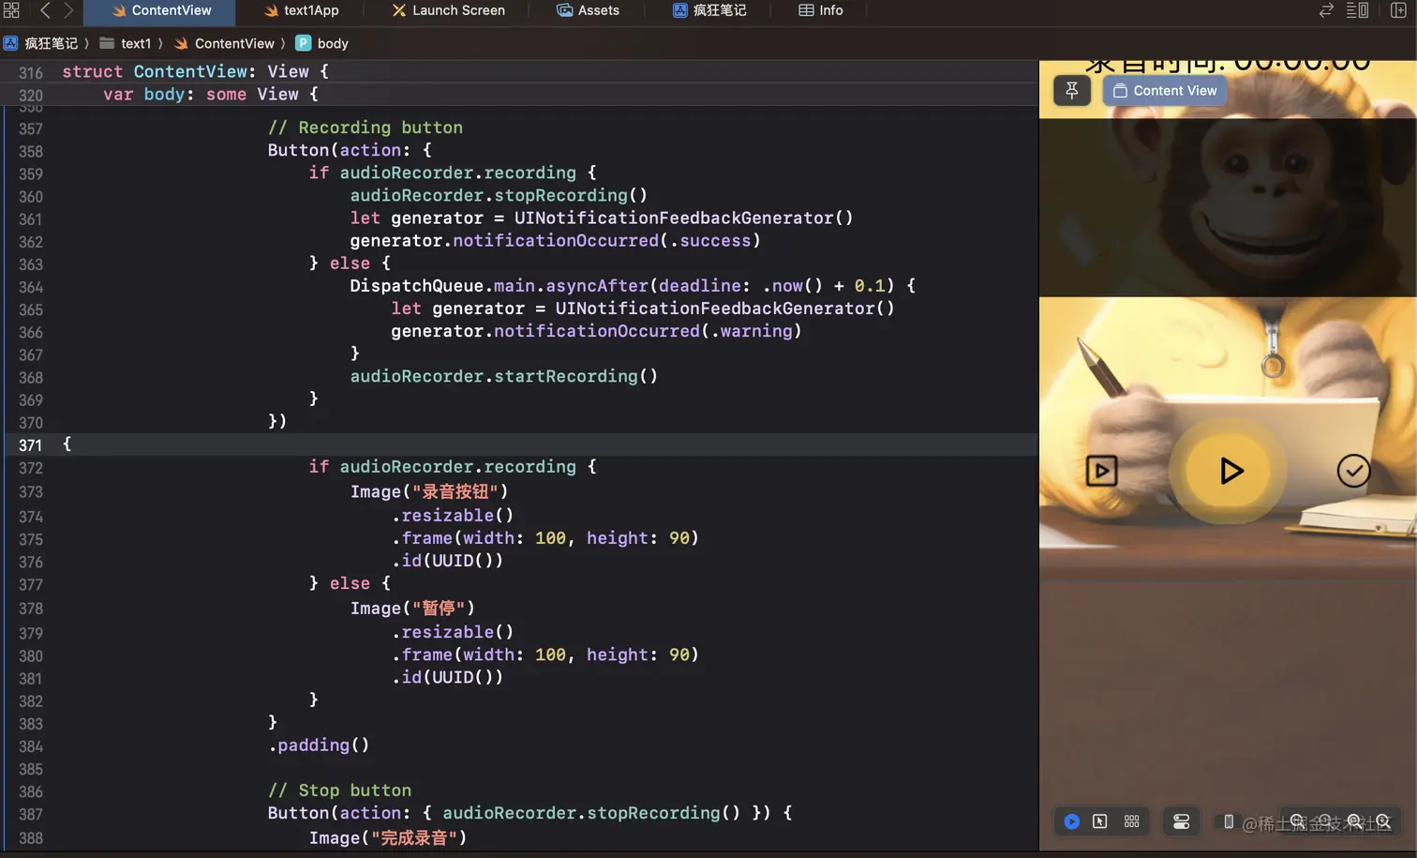Go forward in editor history
Image resolution: width=1417 pixels, height=858 pixels.
pos(68,10)
